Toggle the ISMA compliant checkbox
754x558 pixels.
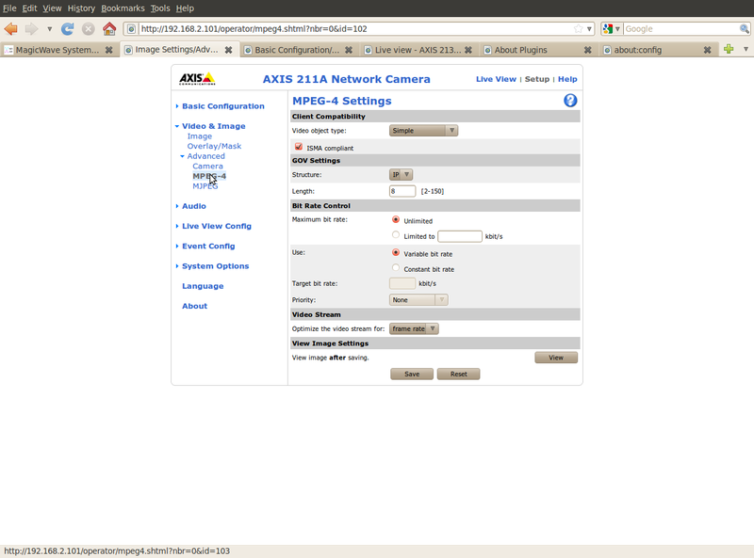(x=299, y=147)
